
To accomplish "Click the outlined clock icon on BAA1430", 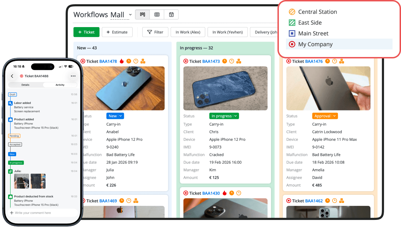I will click(239, 193).
